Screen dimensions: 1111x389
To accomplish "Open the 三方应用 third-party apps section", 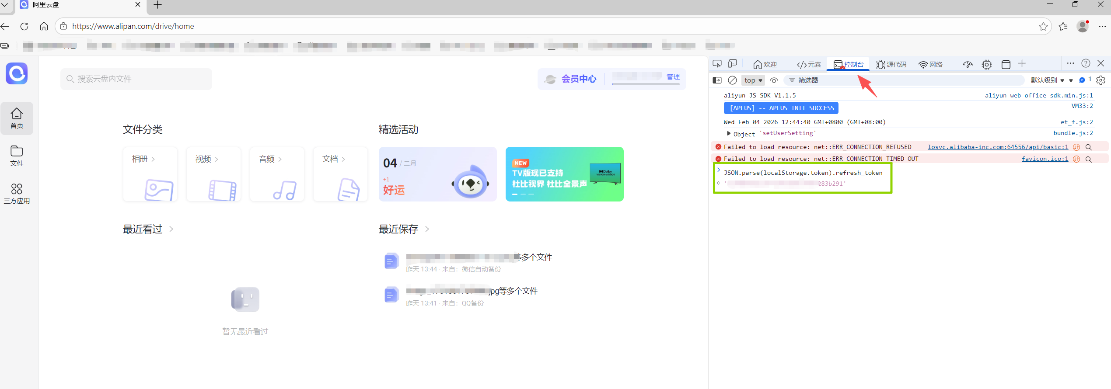I will [17, 194].
